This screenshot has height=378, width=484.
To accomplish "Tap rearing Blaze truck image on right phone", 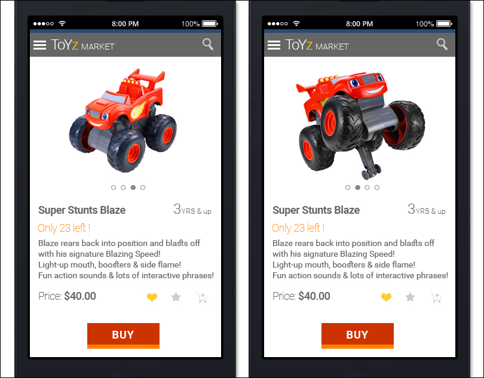I will point(360,125).
